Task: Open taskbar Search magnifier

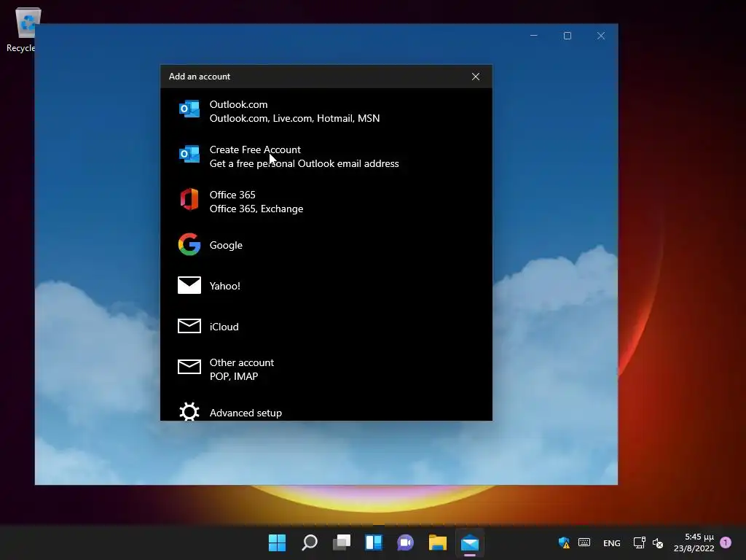Action: point(309,542)
